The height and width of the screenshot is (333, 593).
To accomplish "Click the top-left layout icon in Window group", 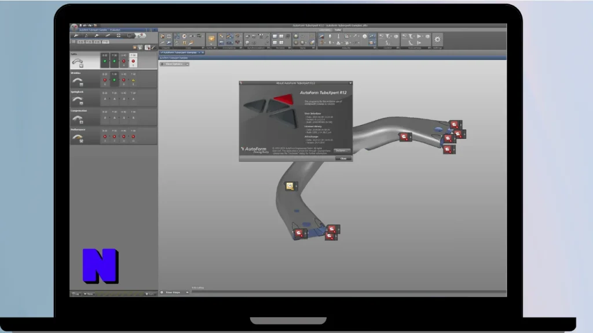I will 274,36.
